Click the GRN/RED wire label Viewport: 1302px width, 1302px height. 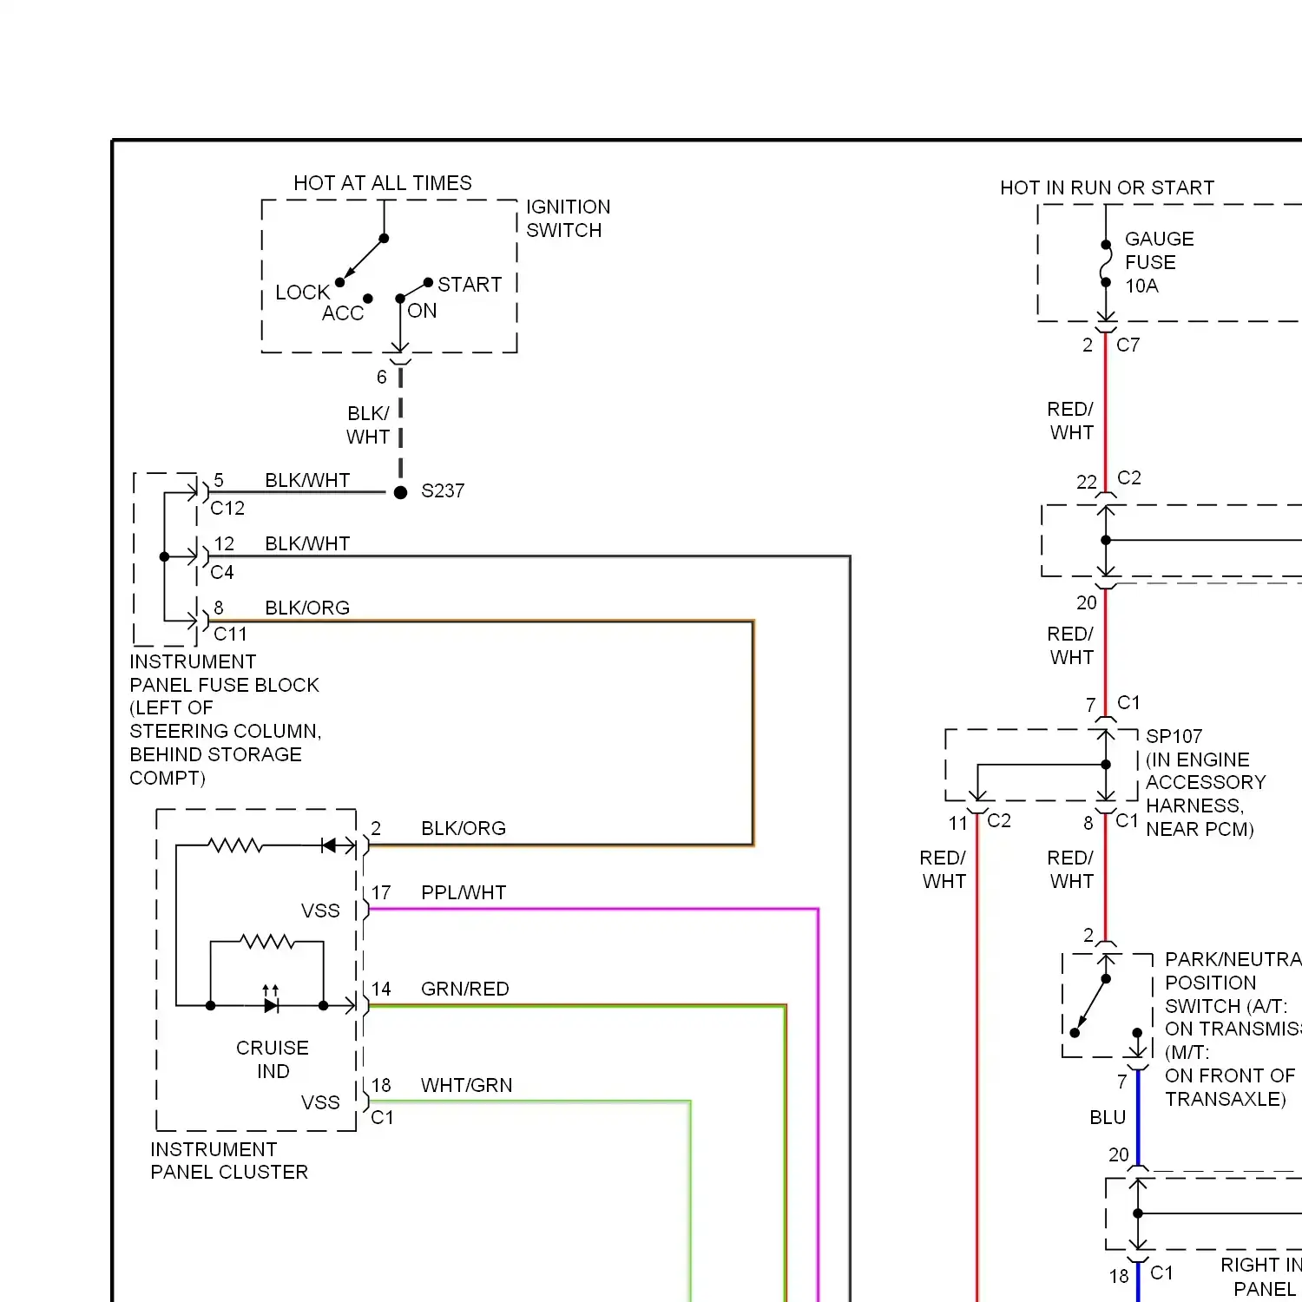pos(465,989)
